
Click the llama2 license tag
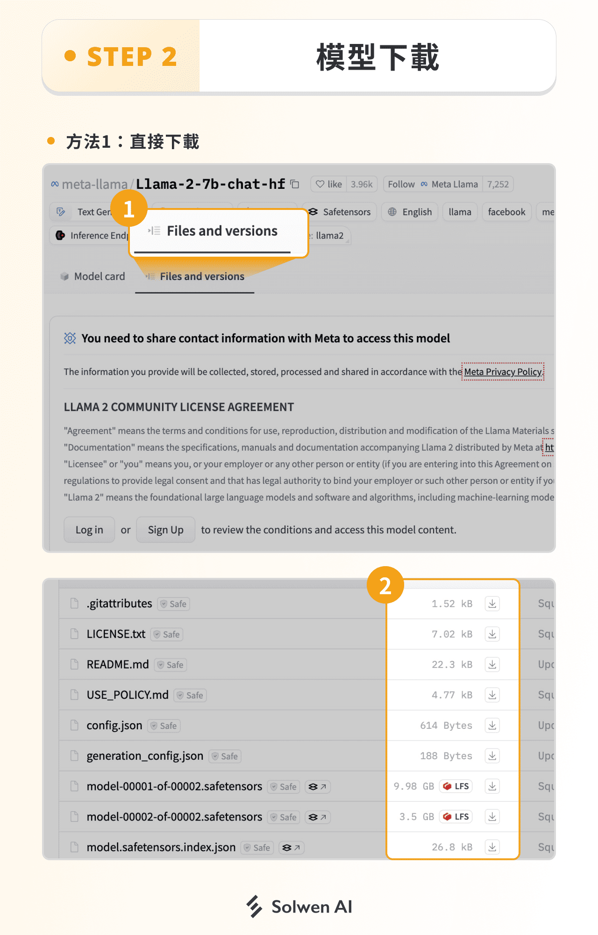click(x=329, y=235)
